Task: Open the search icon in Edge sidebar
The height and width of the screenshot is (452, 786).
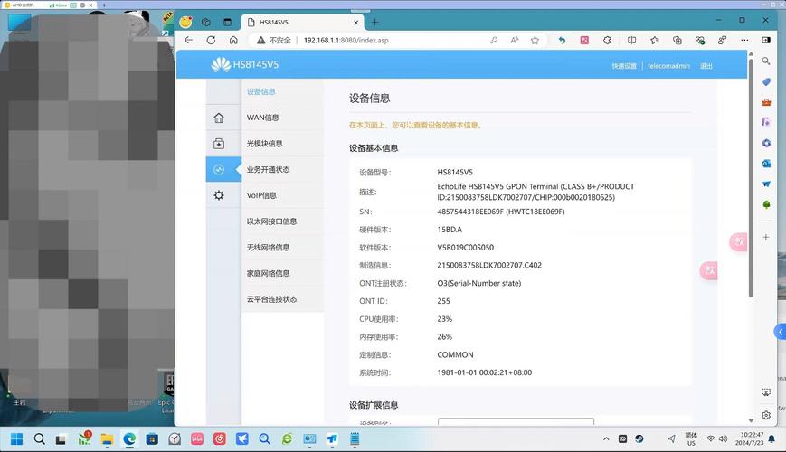Action: [766, 61]
